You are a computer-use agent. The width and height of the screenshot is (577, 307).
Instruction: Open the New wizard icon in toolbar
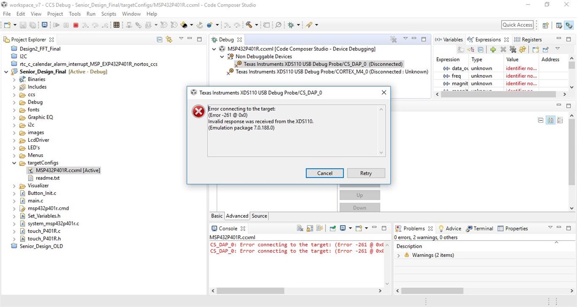[8, 25]
